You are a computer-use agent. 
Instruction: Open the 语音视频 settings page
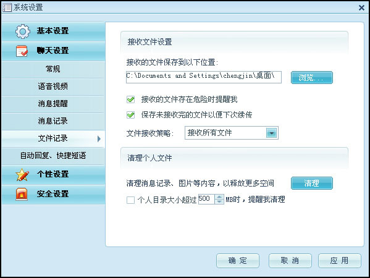53,86
